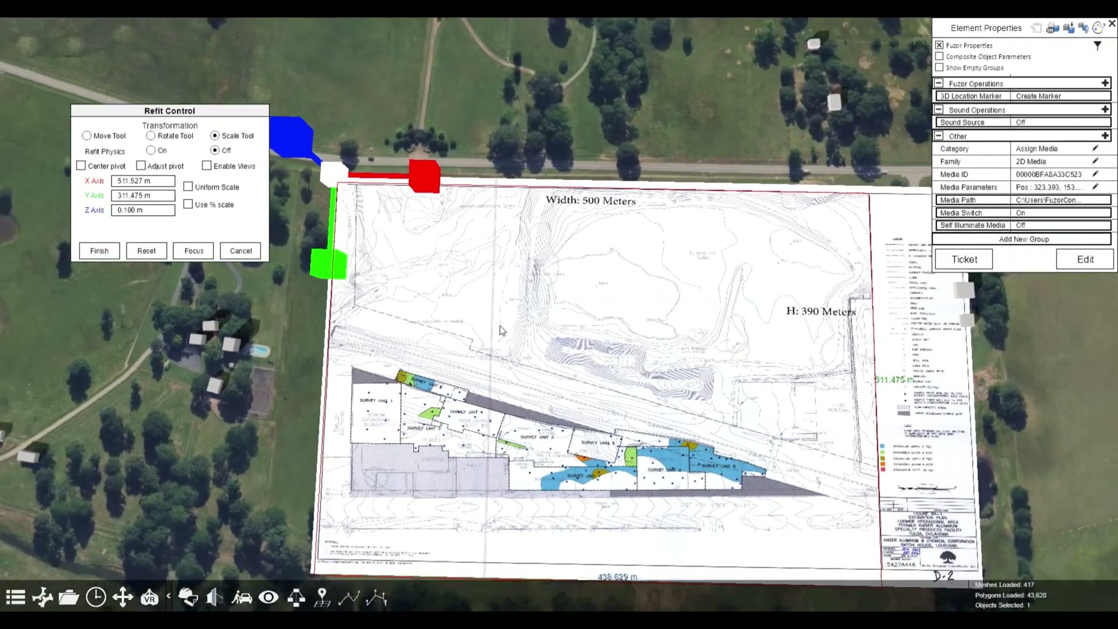The width and height of the screenshot is (1118, 629).
Task: Toggle the Media Switch On value
Action: pyautogui.click(x=1061, y=213)
